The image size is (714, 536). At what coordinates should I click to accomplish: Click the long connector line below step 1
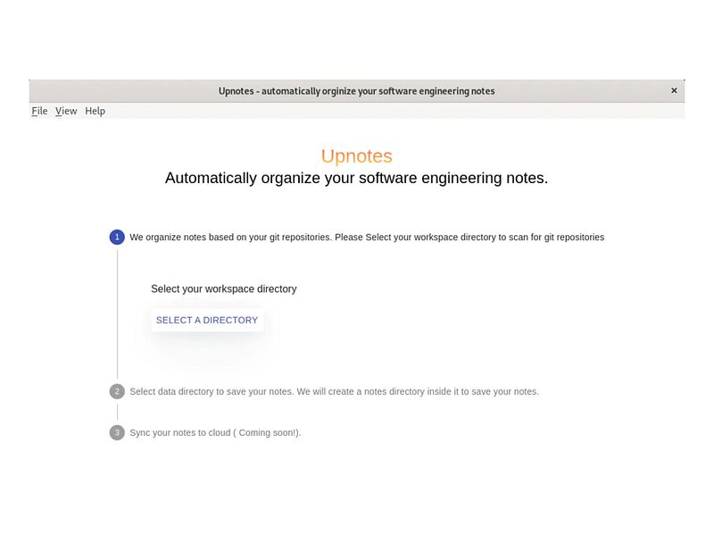coord(118,314)
